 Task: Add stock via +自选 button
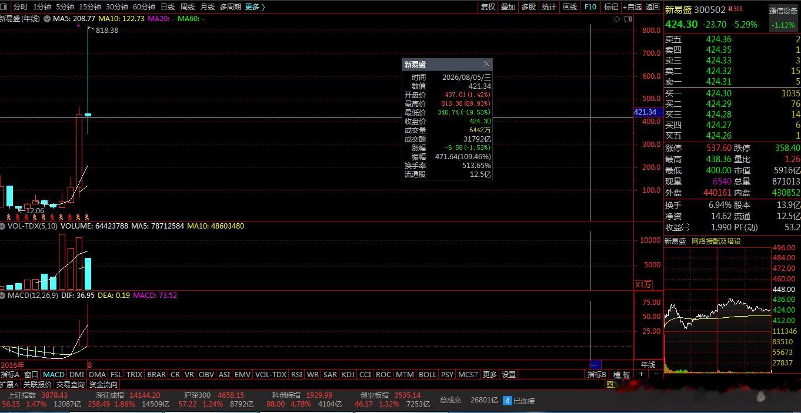pos(632,7)
